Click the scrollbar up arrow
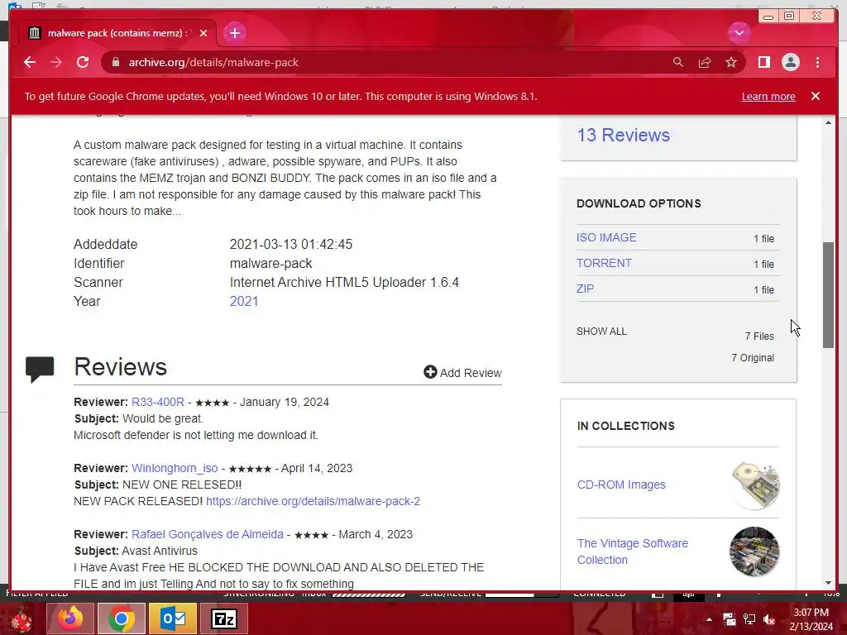Viewport: 847px width, 635px height. 828,123
